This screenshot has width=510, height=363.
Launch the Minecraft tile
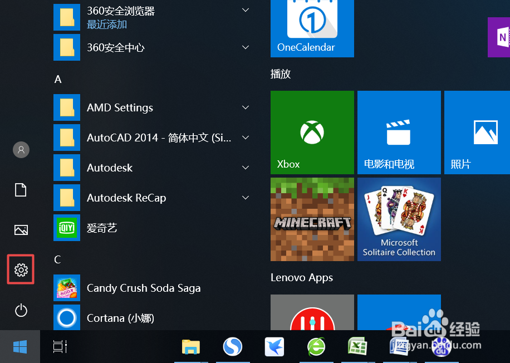[312, 219]
